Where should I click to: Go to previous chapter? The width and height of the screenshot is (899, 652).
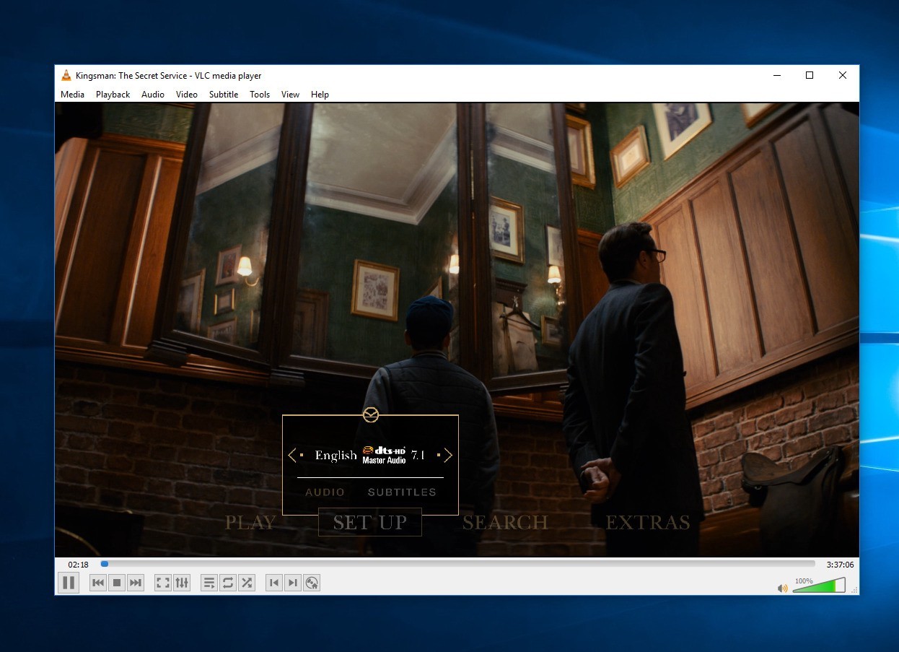274,583
